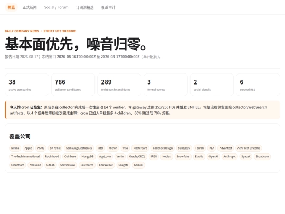Screen dimensions: 285x214
Task: Select the Intel company chip
Action: pos(100,148)
